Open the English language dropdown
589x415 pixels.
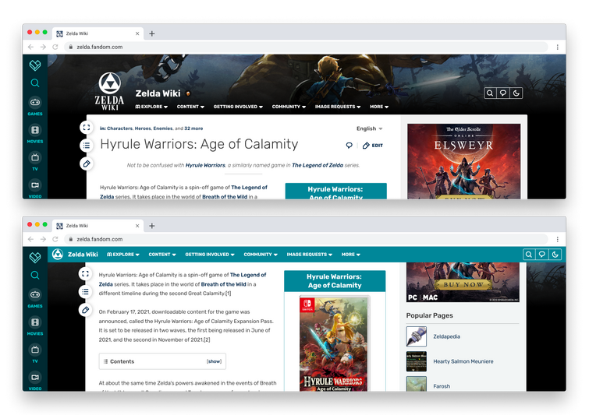[369, 128]
